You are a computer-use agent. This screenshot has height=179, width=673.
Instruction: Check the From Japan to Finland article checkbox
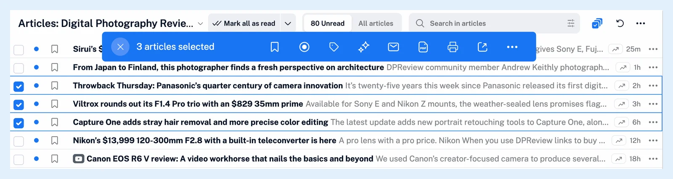pos(19,68)
